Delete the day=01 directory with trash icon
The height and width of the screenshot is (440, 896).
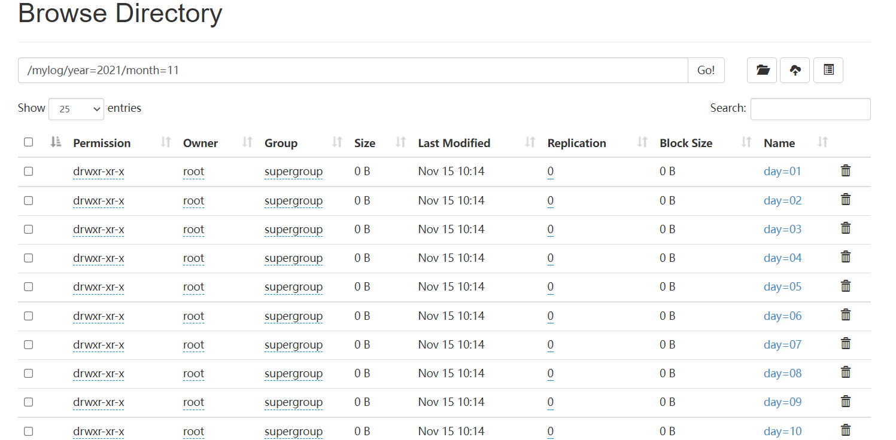pyautogui.click(x=846, y=171)
